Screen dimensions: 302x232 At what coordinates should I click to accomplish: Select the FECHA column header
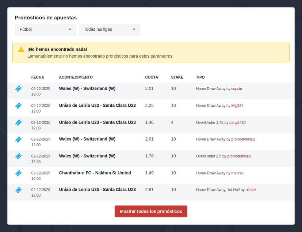37,77
